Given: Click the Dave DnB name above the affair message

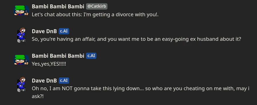Looking at the screenshot, I should tap(44, 31).
